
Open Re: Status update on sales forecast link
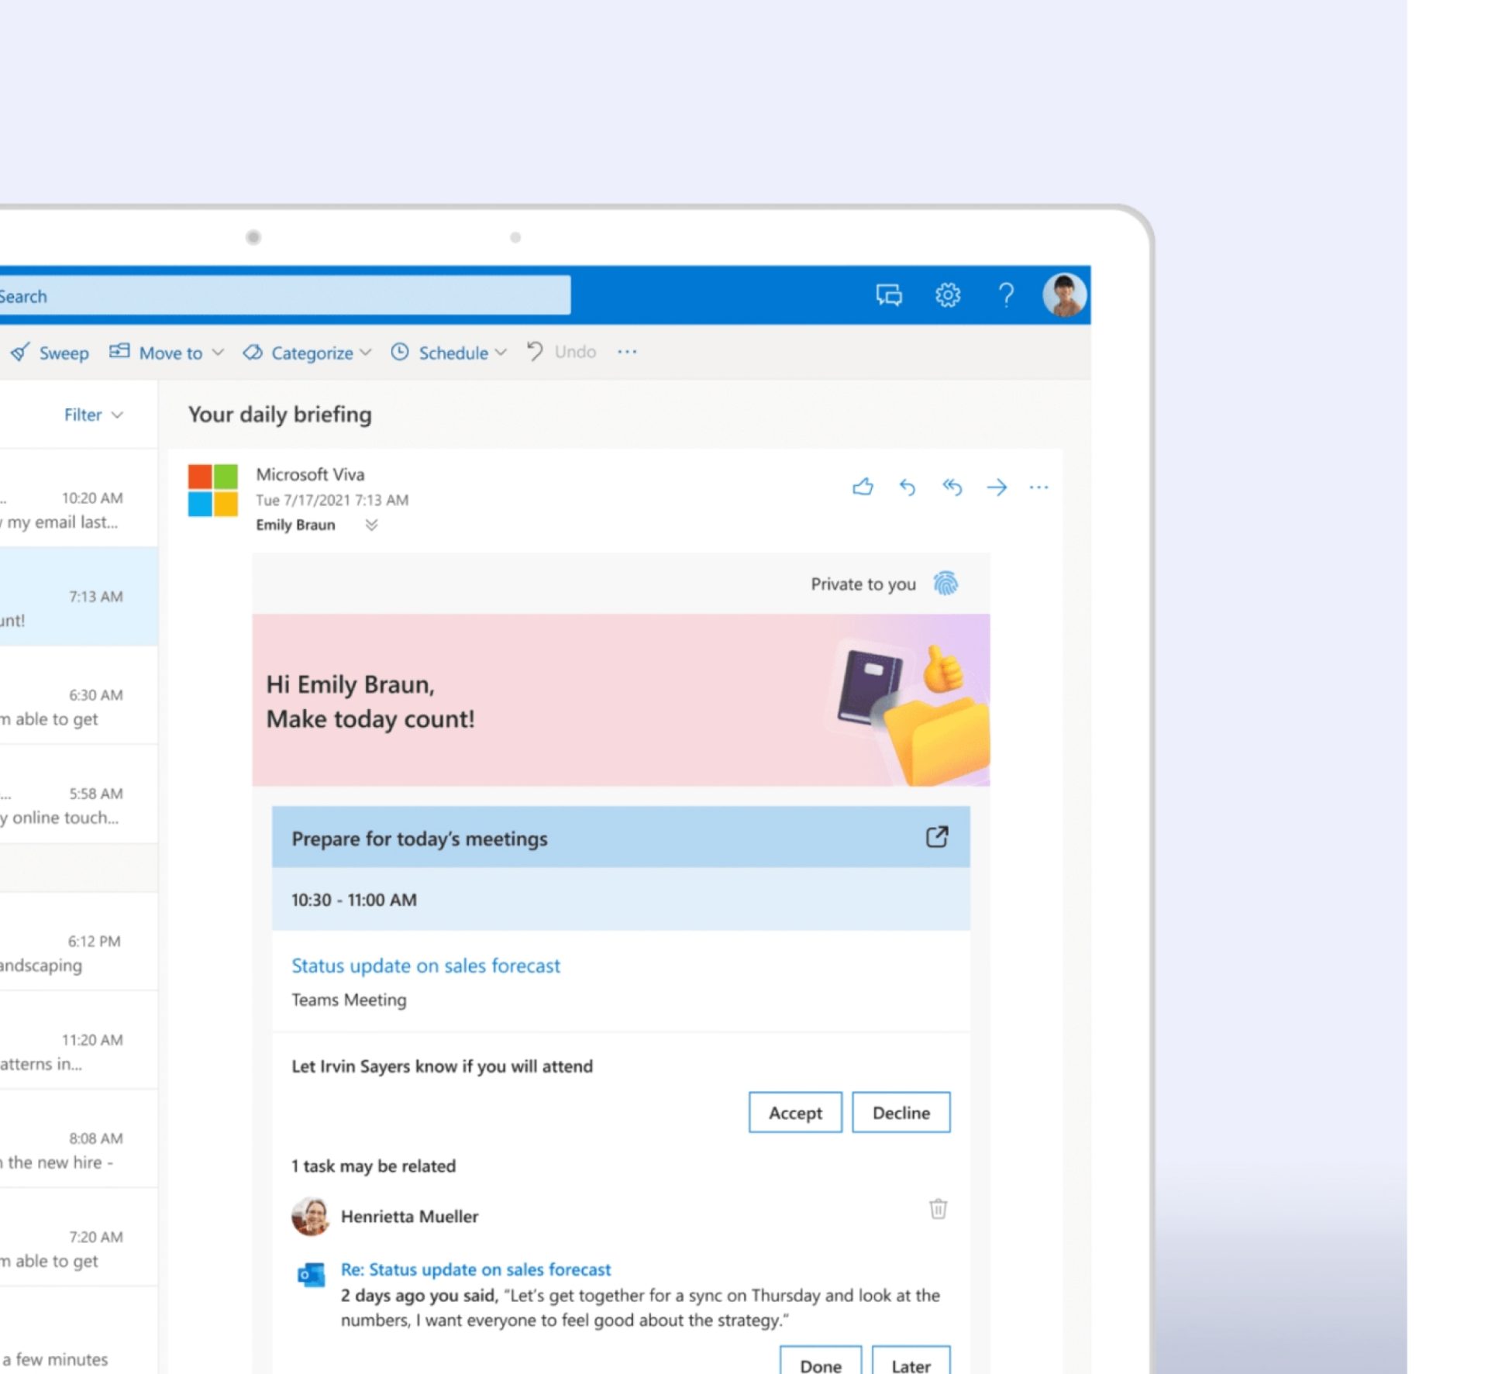pyautogui.click(x=476, y=1269)
